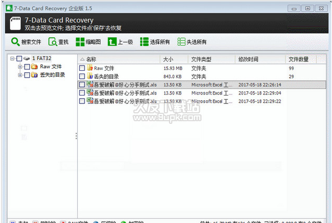Click the splitter handle between the panes

76,136
